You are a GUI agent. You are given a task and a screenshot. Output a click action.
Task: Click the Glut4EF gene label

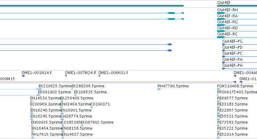223,3
